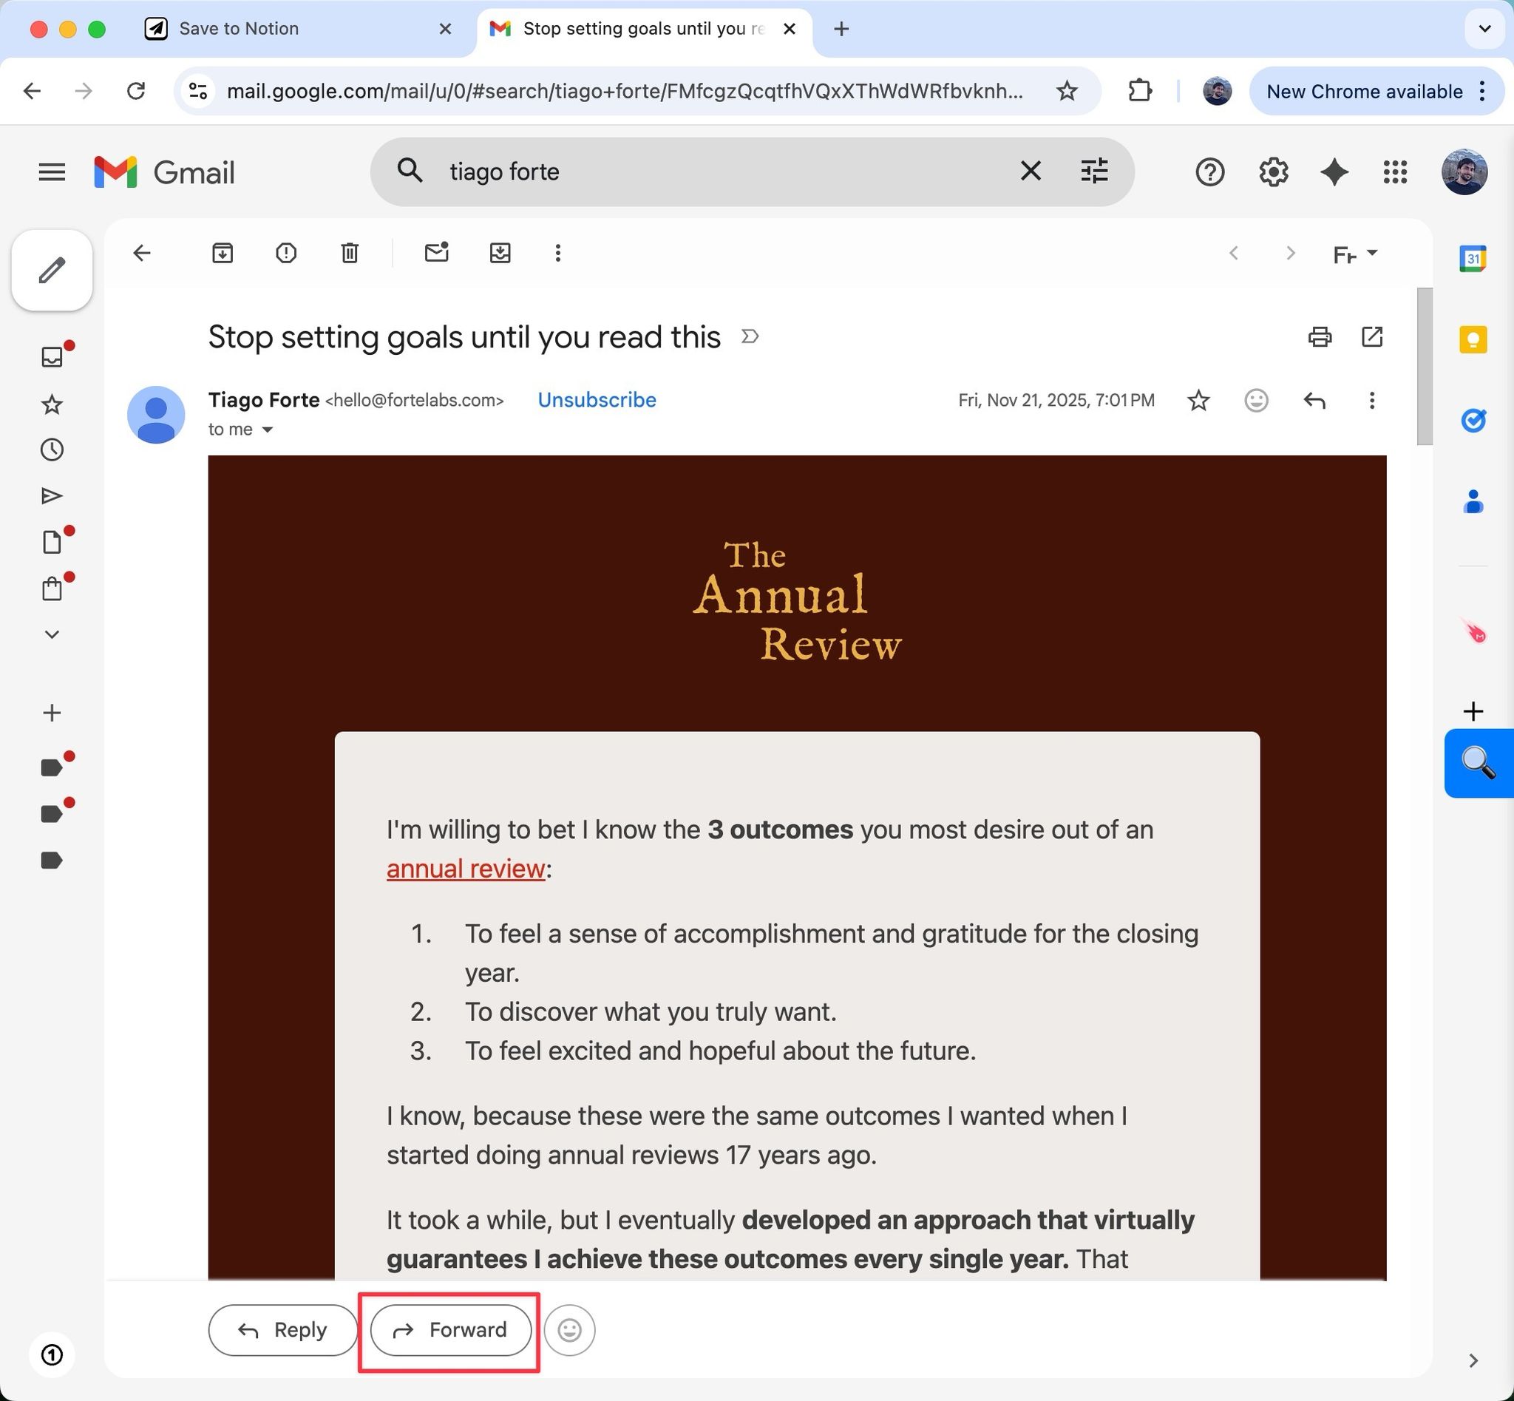
Task: Archive this email with the archive icon
Action: coord(222,252)
